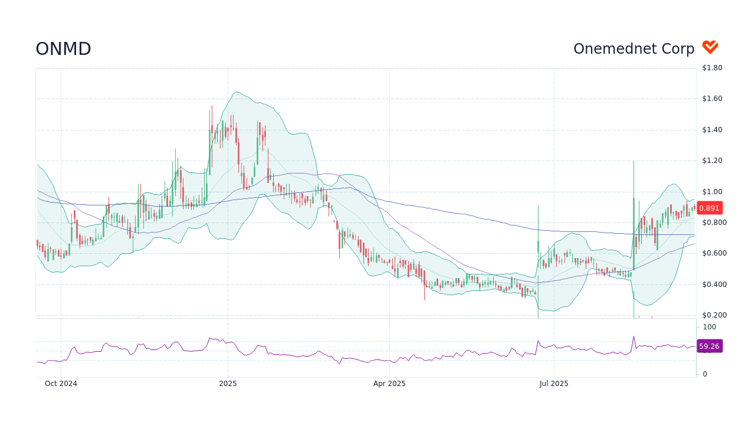The width and height of the screenshot is (755, 425).
Task: Click the orange heart-check logo icon
Action: pyautogui.click(x=710, y=47)
